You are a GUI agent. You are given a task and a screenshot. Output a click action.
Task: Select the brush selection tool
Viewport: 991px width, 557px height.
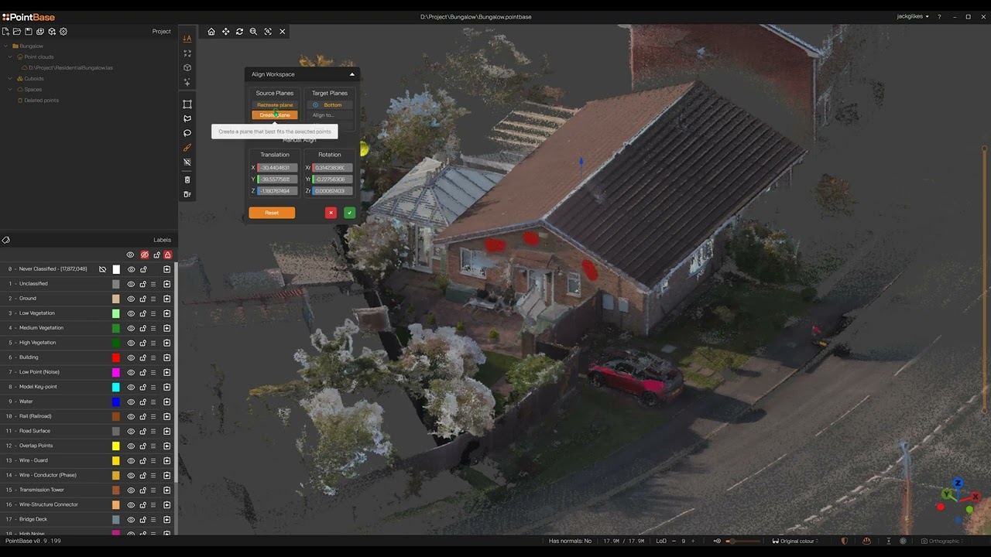click(187, 148)
